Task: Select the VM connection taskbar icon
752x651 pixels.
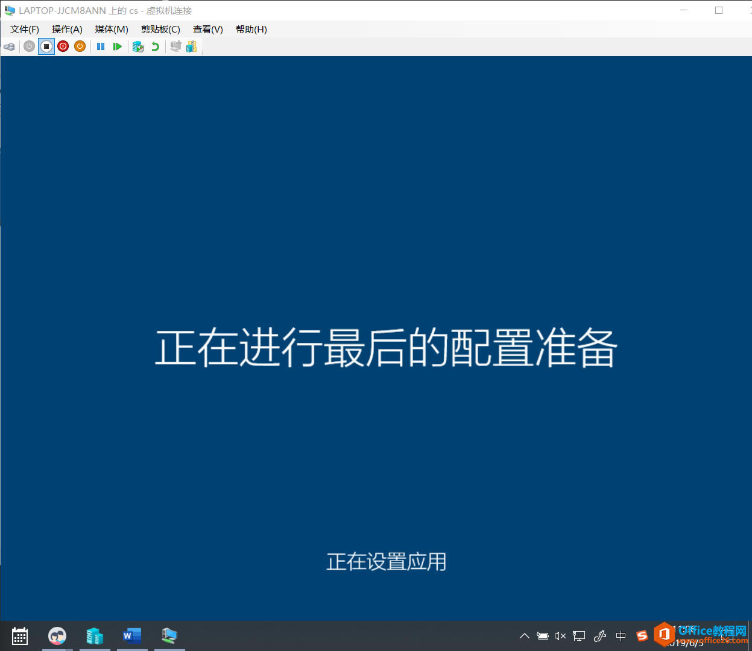Action: [x=169, y=636]
